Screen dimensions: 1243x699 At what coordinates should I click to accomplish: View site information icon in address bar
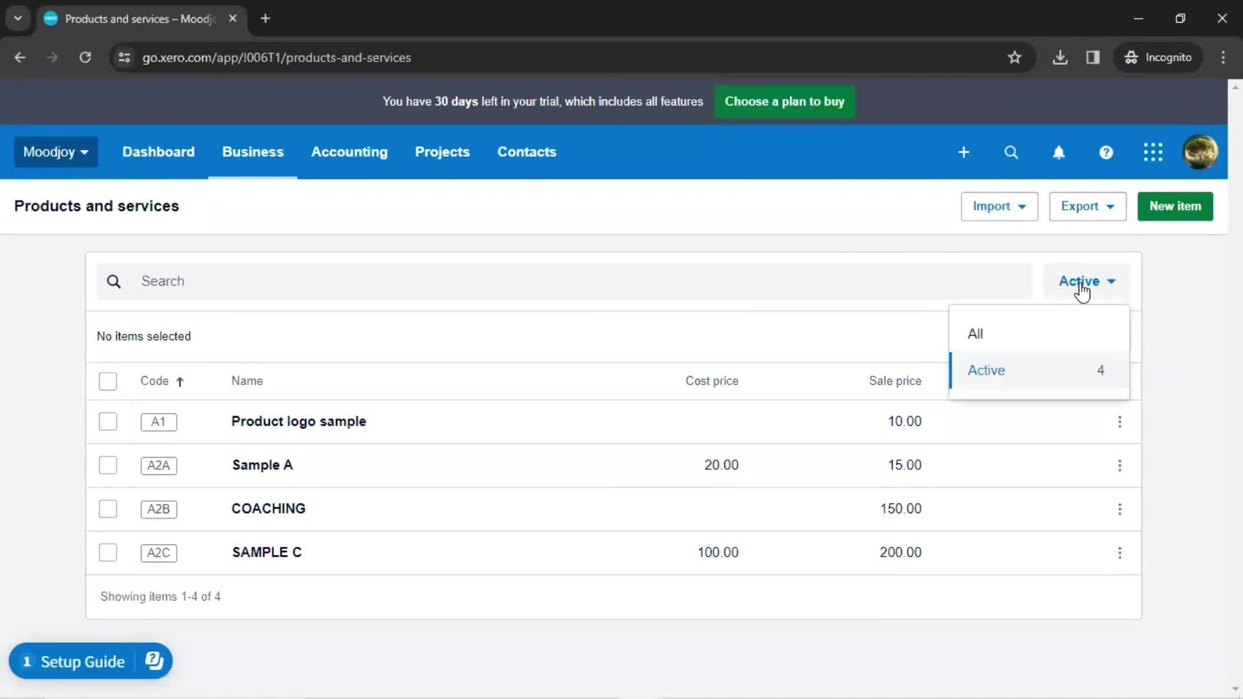point(124,58)
